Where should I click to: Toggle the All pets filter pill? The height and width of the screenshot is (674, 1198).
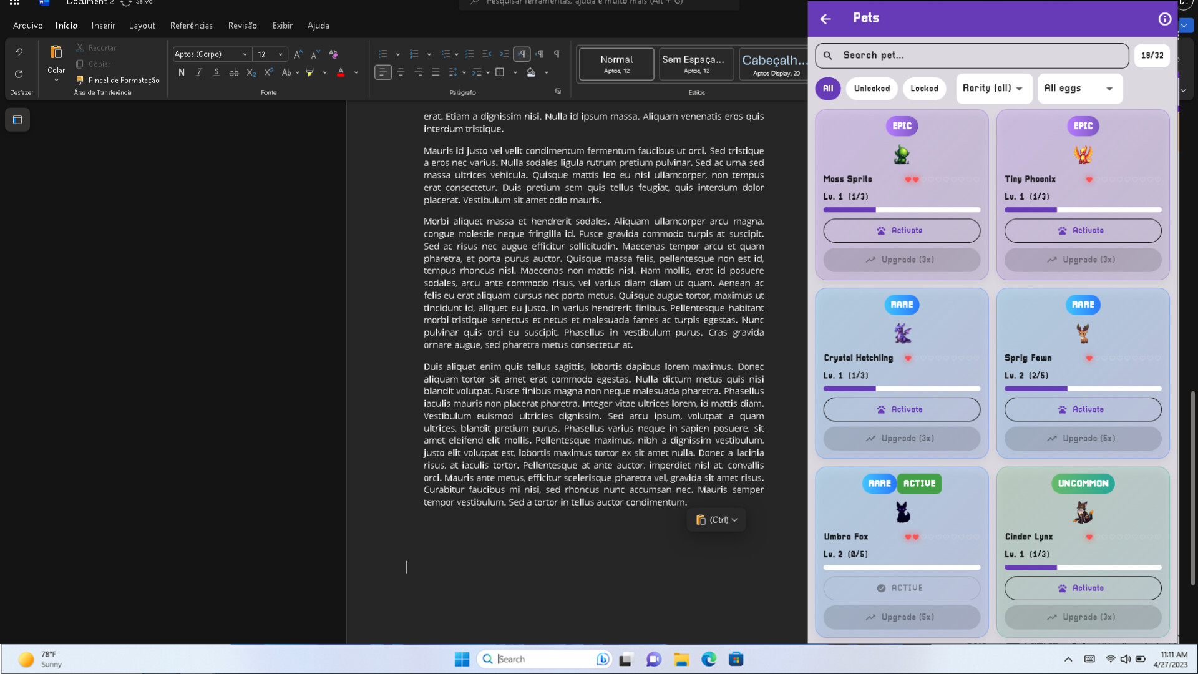click(828, 89)
